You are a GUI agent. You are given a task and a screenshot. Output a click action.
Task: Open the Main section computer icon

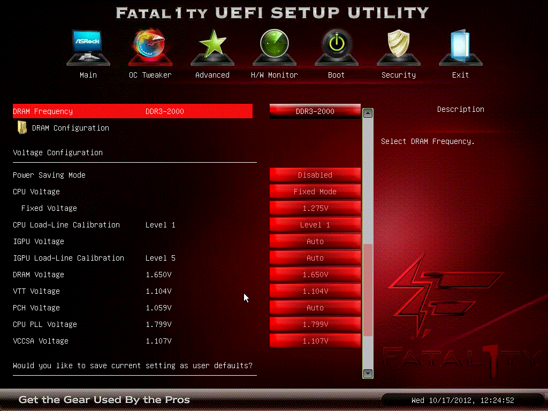[x=88, y=47]
